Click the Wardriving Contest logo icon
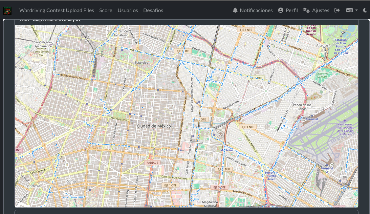Viewport: 370px width, 214px height. (x=7, y=11)
